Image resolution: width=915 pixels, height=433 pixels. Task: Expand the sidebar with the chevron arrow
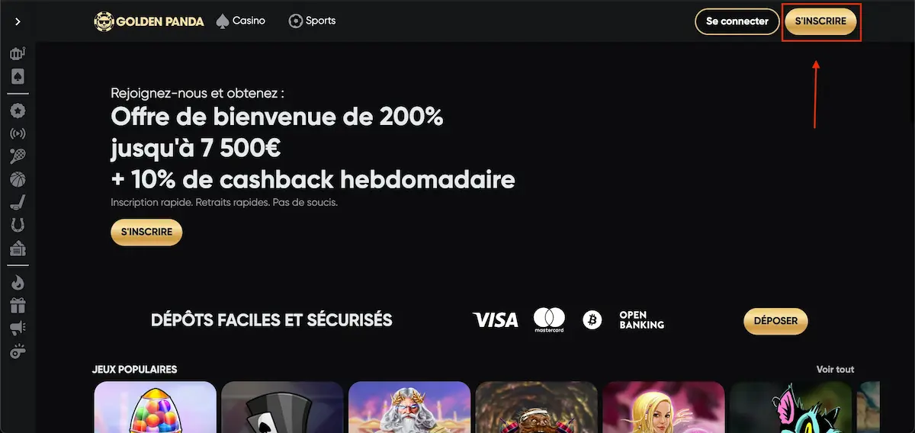click(x=18, y=21)
